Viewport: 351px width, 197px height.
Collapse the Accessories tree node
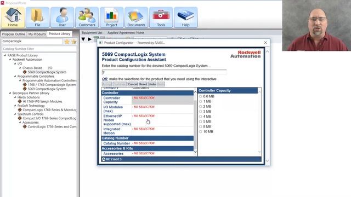coord(20,123)
